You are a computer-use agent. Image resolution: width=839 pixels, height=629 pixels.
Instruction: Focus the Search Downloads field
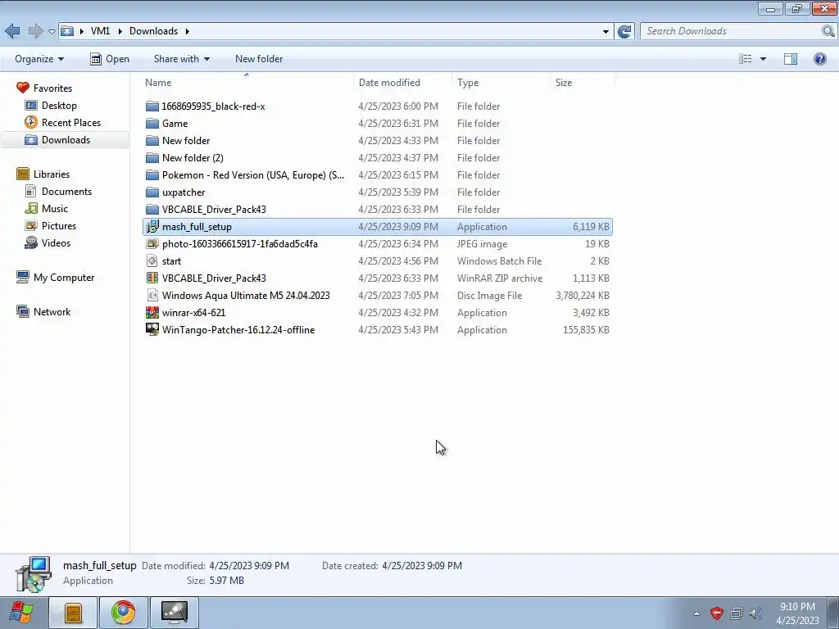(x=732, y=31)
